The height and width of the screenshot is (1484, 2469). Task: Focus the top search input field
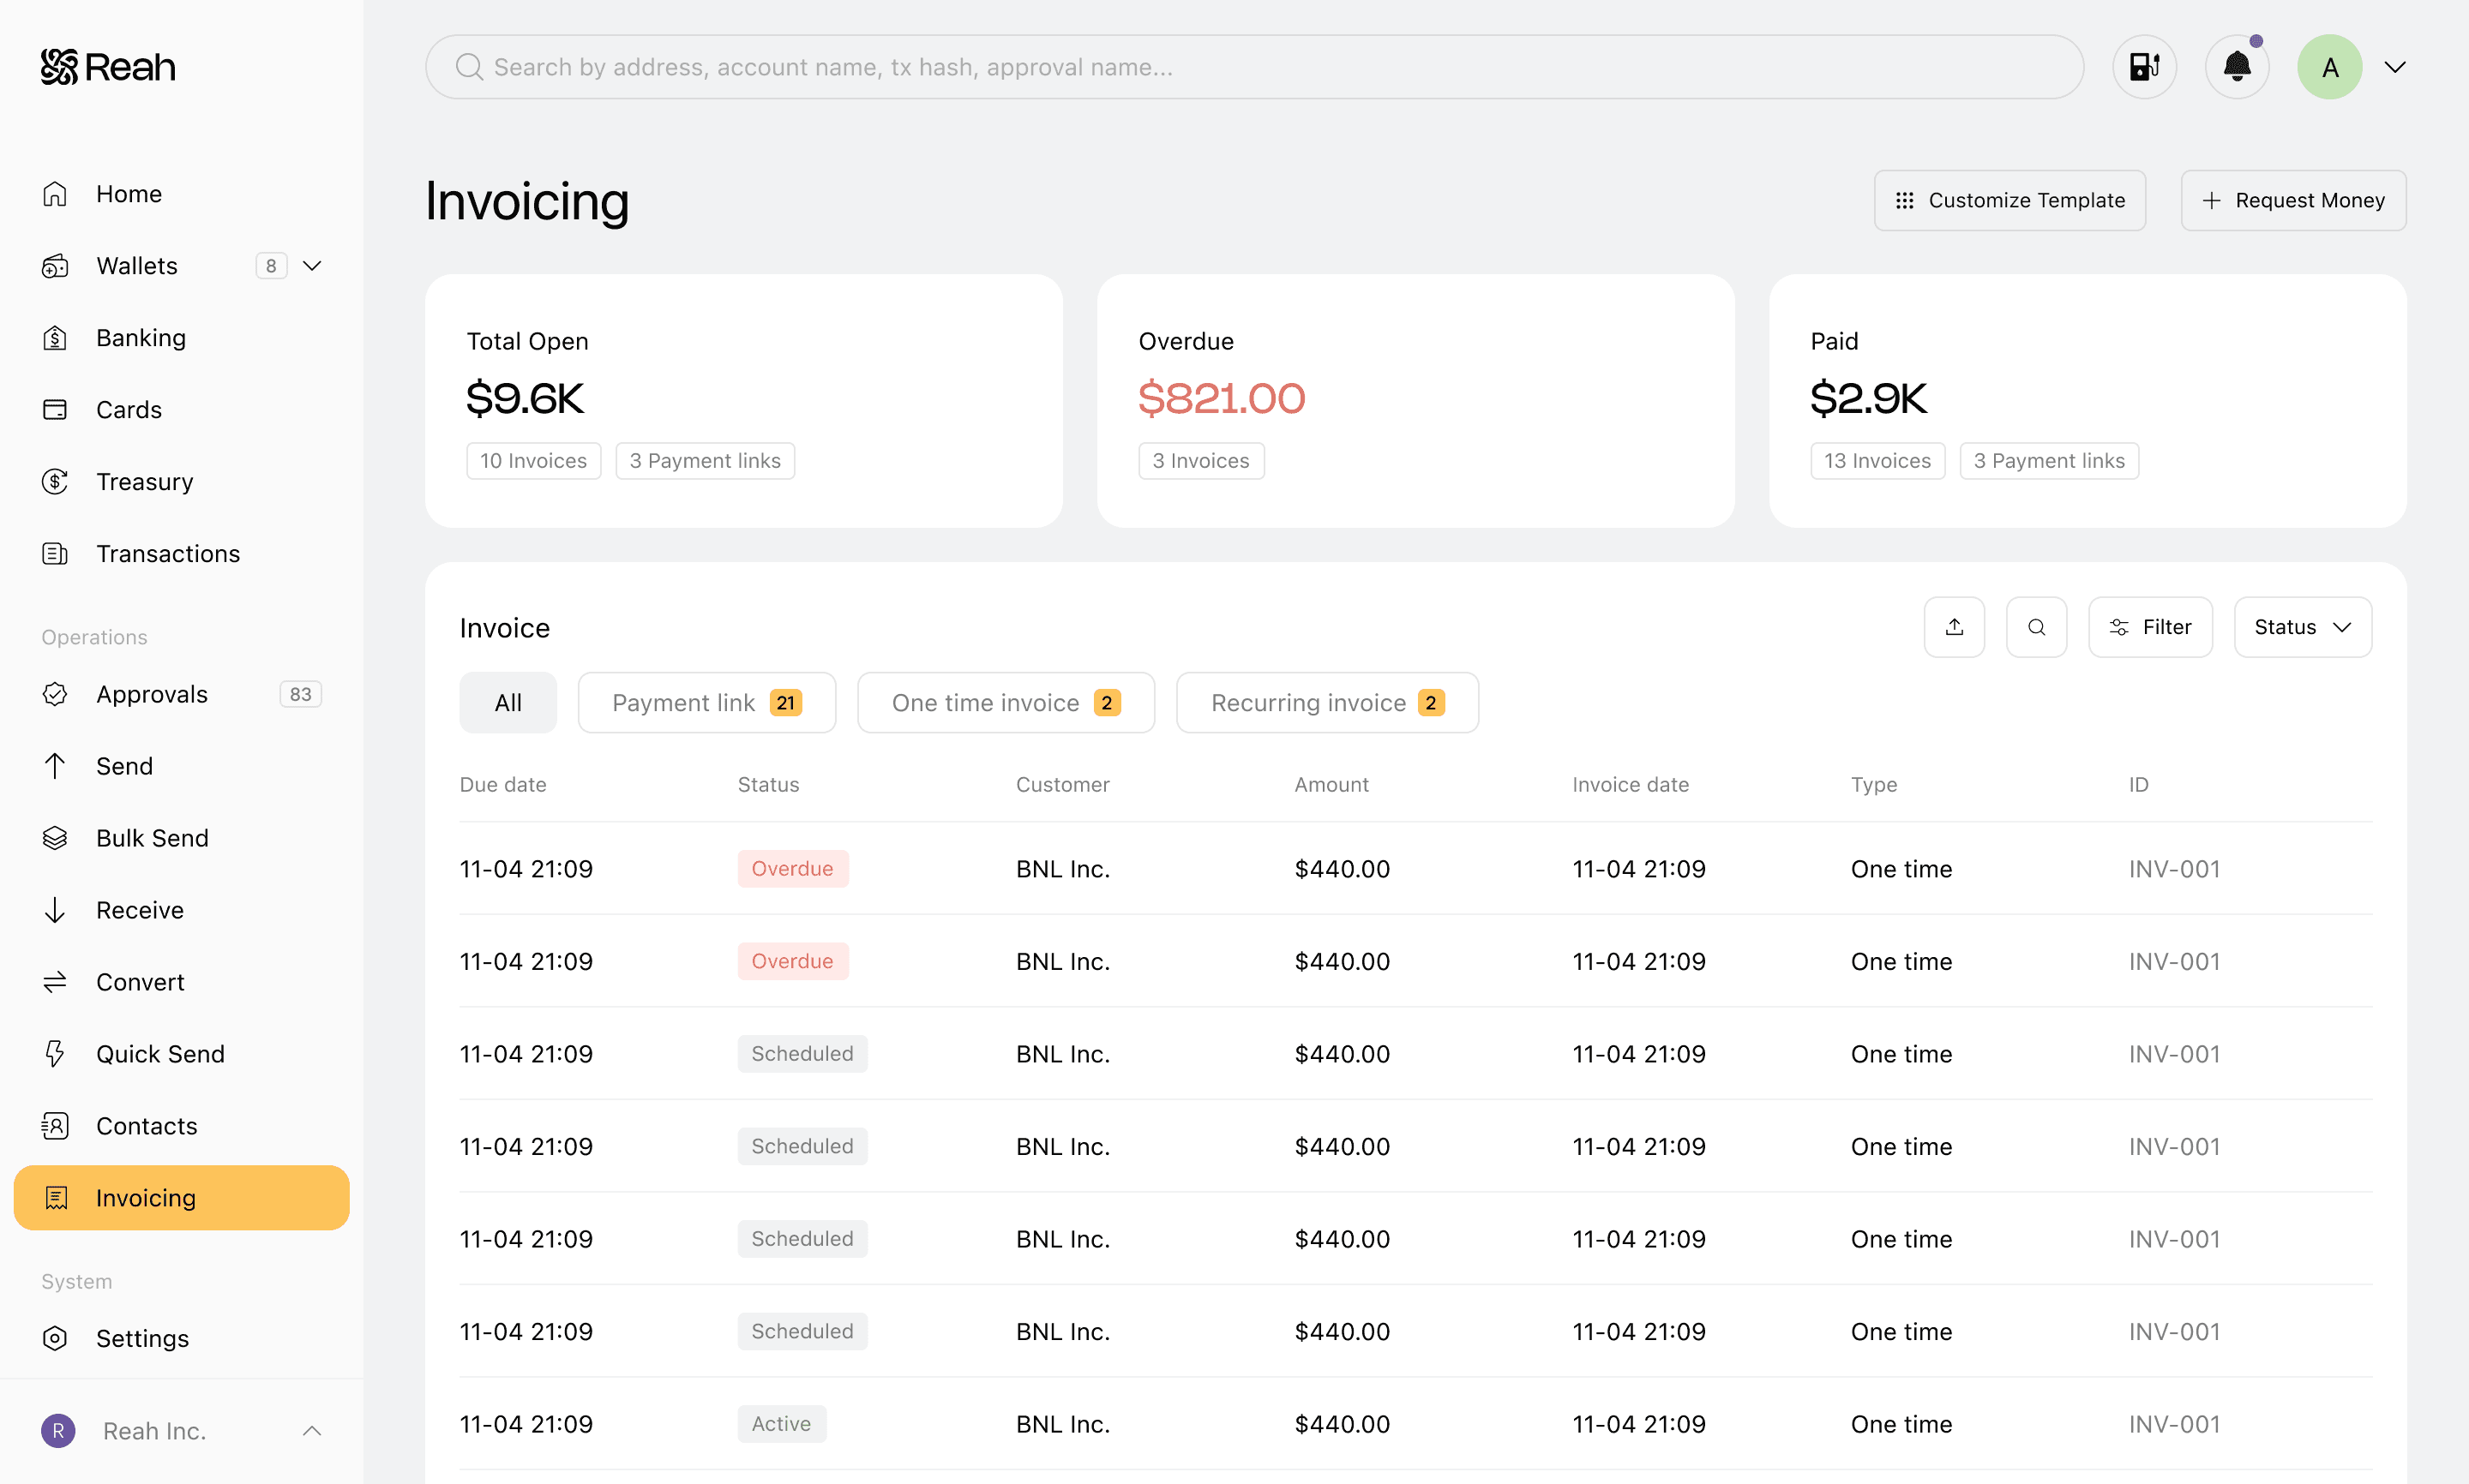click(x=1254, y=67)
